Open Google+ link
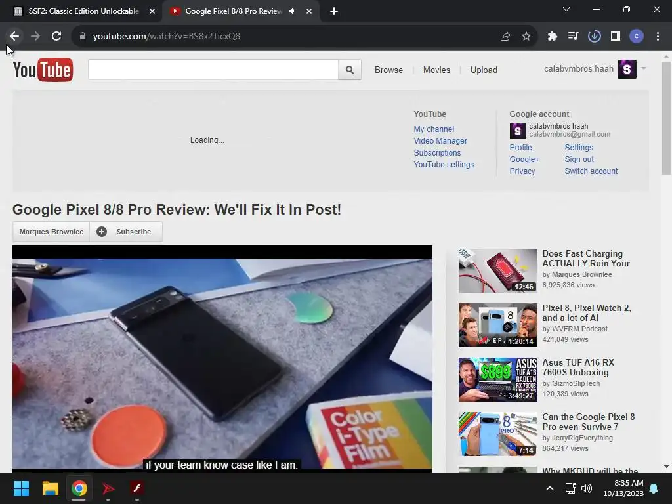 click(524, 159)
